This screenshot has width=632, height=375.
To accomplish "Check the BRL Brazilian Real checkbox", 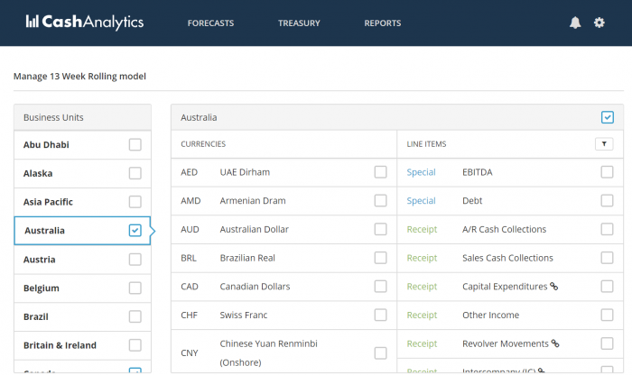I will [380, 258].
